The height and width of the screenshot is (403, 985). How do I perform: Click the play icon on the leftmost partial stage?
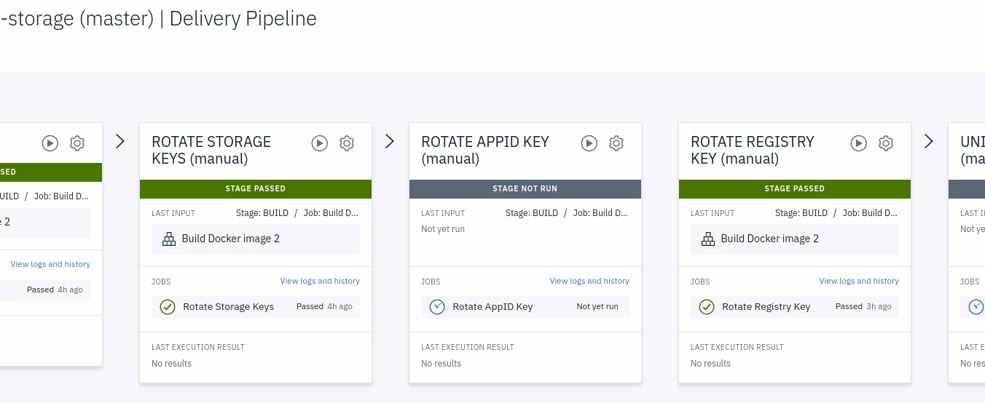(x=50, y=143)
